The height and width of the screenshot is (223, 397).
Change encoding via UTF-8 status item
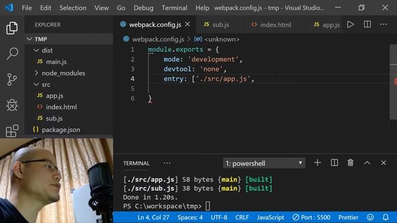[x=219, y=217]
